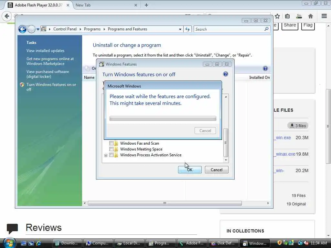
Task: Open help in Windows Features dialog
Action: pos(225,74)
